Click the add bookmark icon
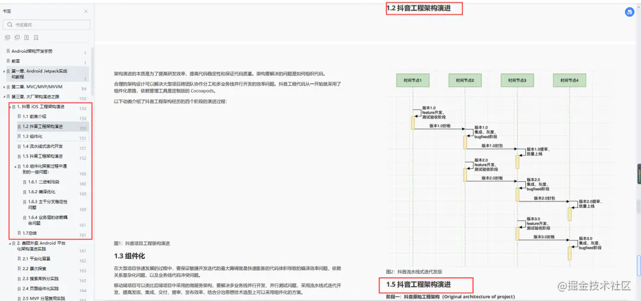Viewport: 641px width, 301px height. point(26,37)
